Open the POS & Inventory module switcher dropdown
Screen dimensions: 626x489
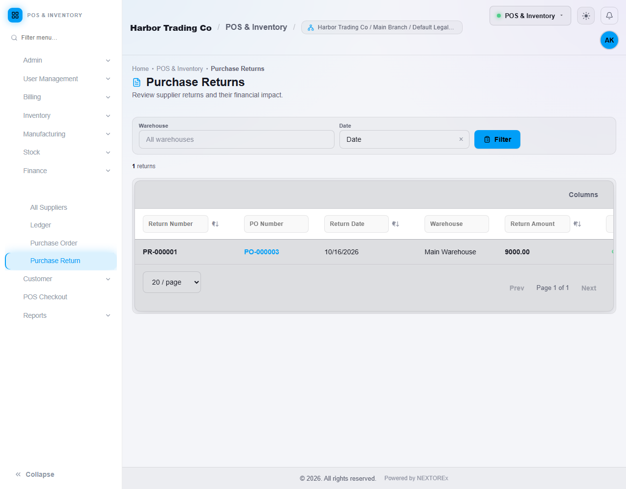tap(530, 16)
